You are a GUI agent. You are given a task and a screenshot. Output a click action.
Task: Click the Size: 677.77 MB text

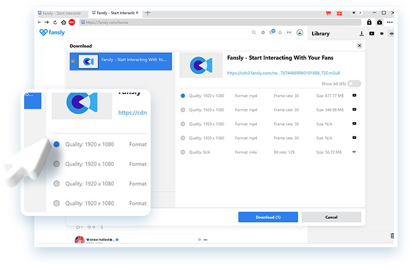click(x=329, y=96)
